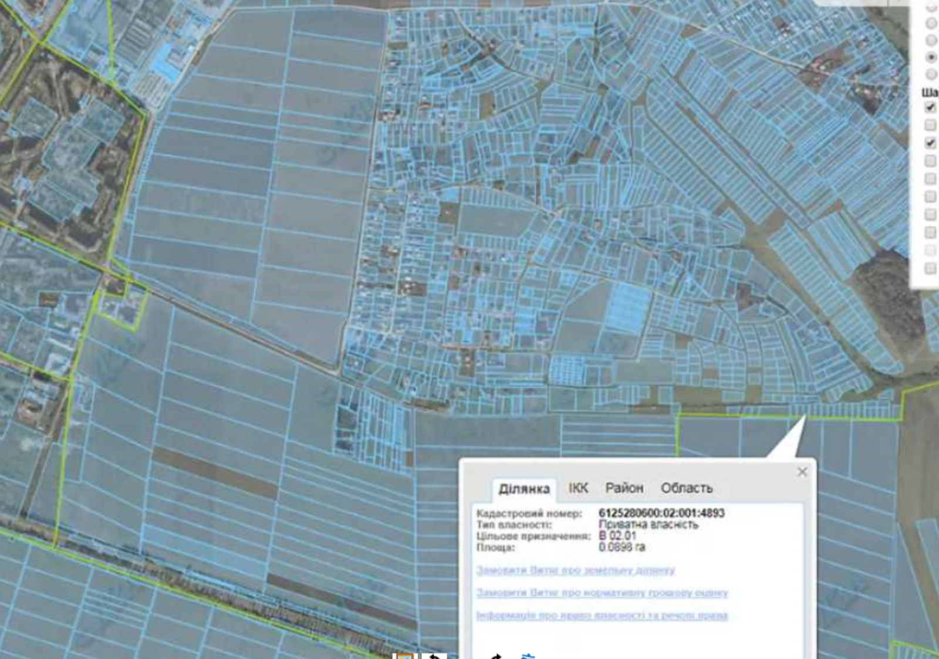Screen dimensions: 939x659
Task: Open the second link about normative monetary valuation
Action: [602, 593]
